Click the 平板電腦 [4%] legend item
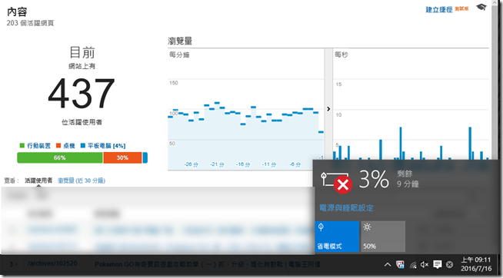This screenshot has height=278, width=503. click(103, 146)
